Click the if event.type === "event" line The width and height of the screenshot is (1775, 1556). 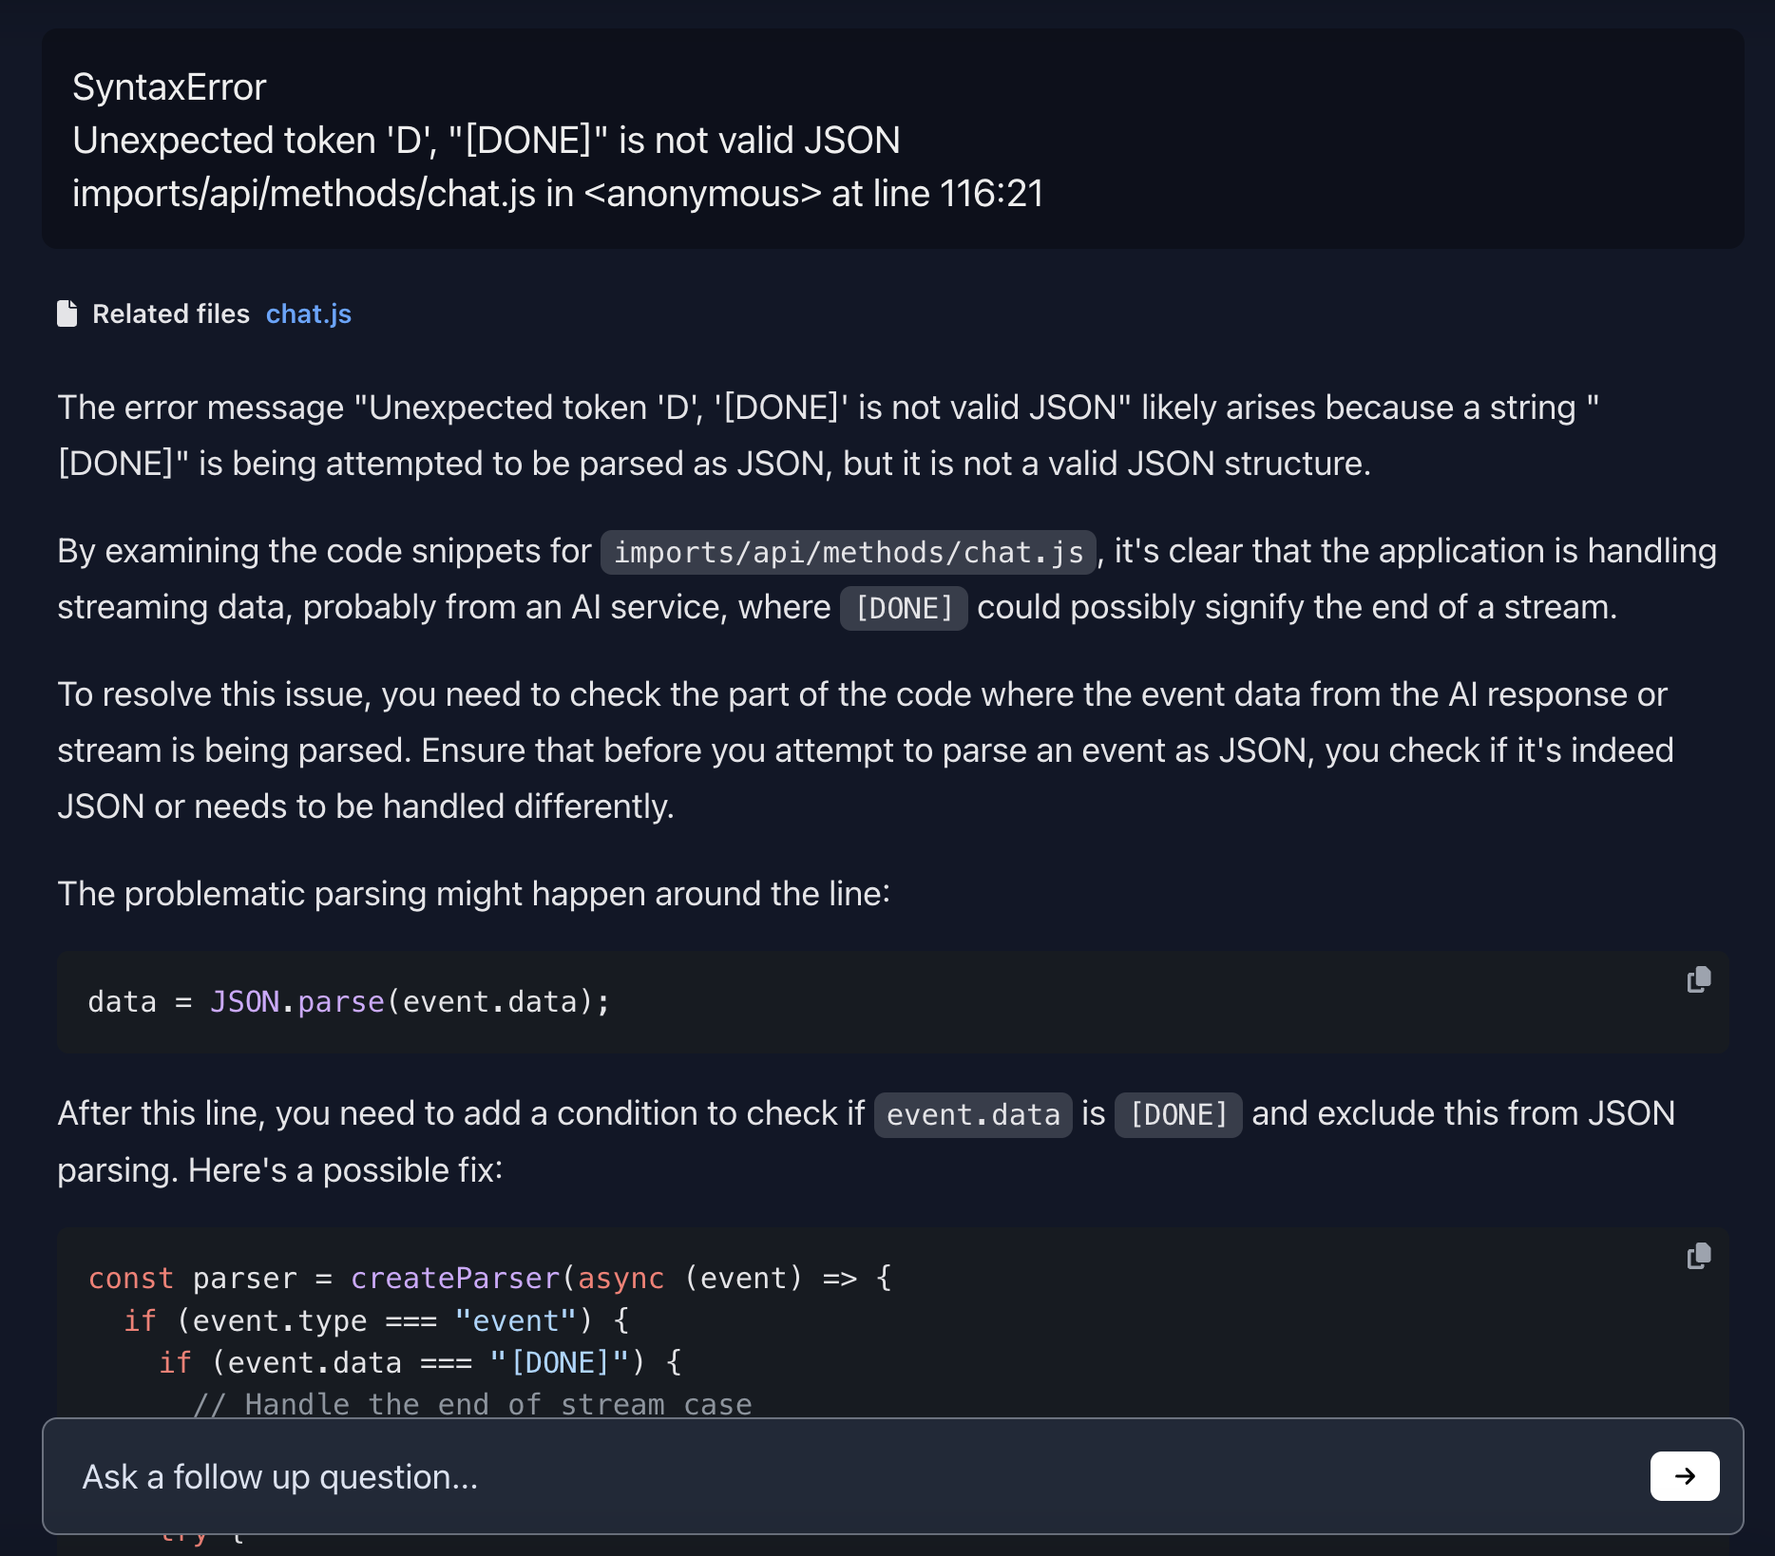coord(376,1321)
